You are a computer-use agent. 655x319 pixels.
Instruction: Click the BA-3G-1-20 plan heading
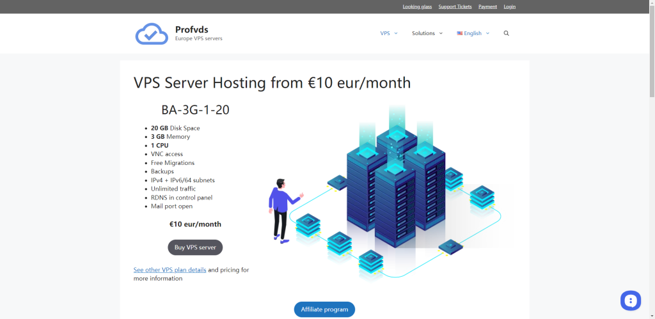tap(195, 110)
